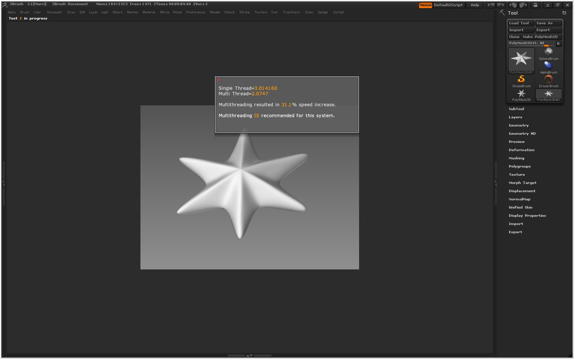
Task: Expand the Geometry section
Action: pos(518,125)
